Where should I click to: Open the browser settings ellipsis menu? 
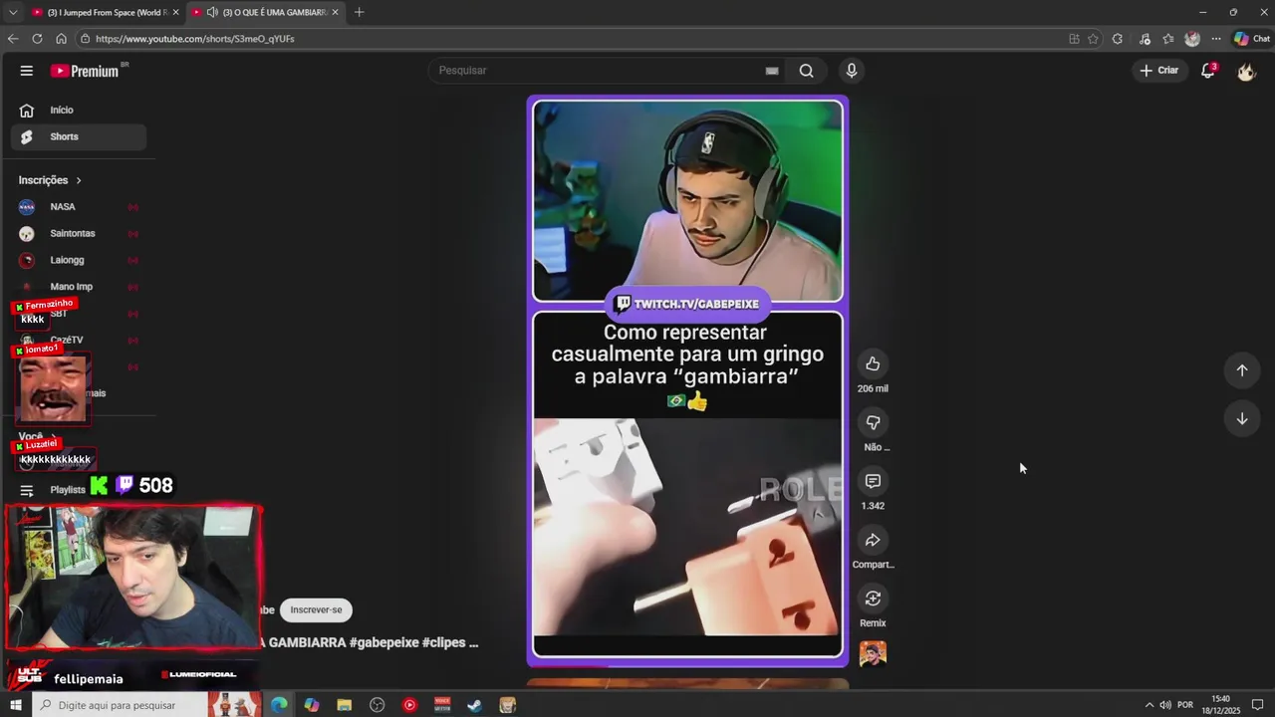(1216, 39)
